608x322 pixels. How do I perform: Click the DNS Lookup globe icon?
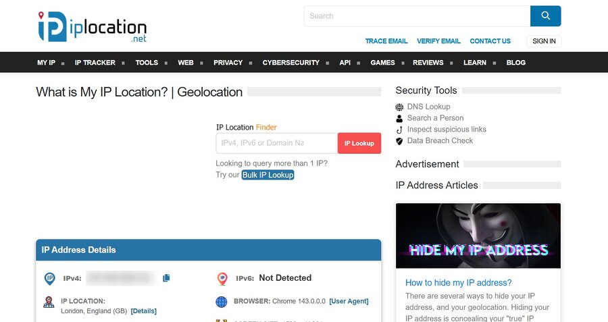[x=399, y=107]
